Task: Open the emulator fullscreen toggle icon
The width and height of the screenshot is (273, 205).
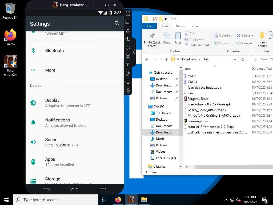Action: coord(128,13)
